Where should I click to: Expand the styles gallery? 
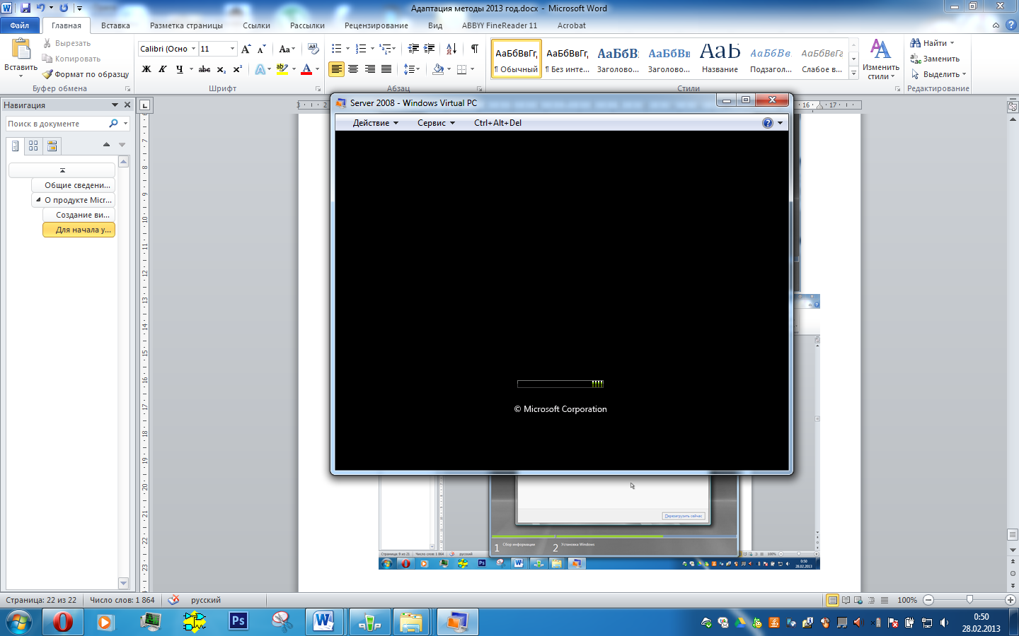854,73
